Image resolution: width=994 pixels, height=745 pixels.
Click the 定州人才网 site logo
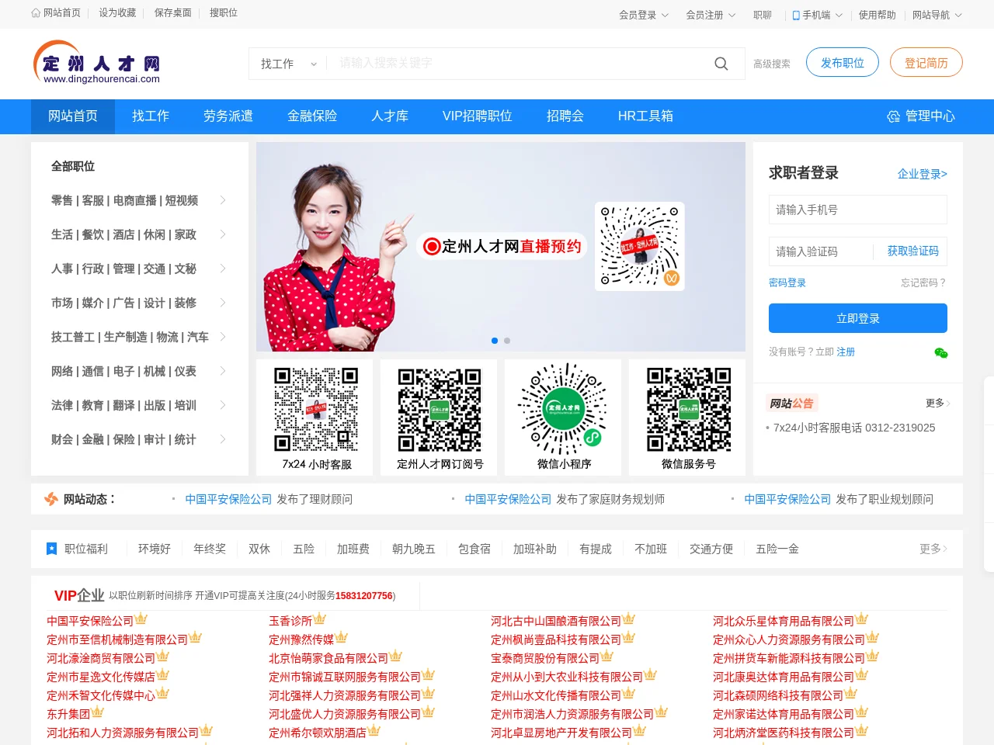tap(97, 63)
